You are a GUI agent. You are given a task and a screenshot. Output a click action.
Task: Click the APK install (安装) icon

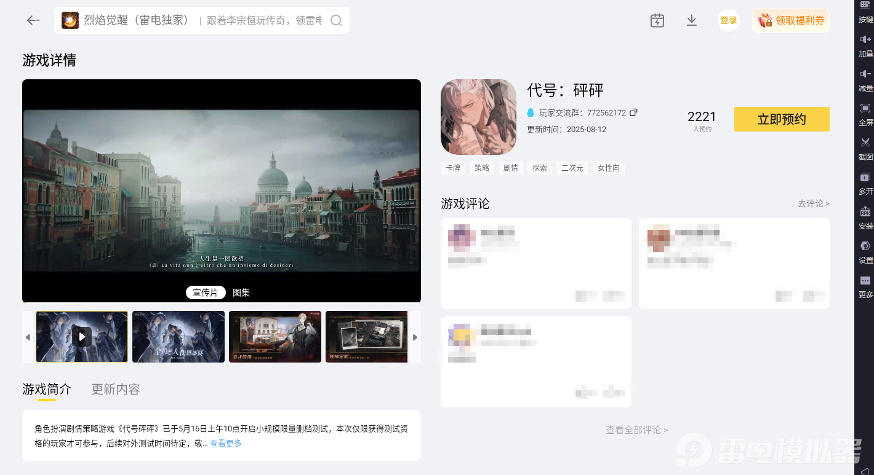(x=865, y=218)
